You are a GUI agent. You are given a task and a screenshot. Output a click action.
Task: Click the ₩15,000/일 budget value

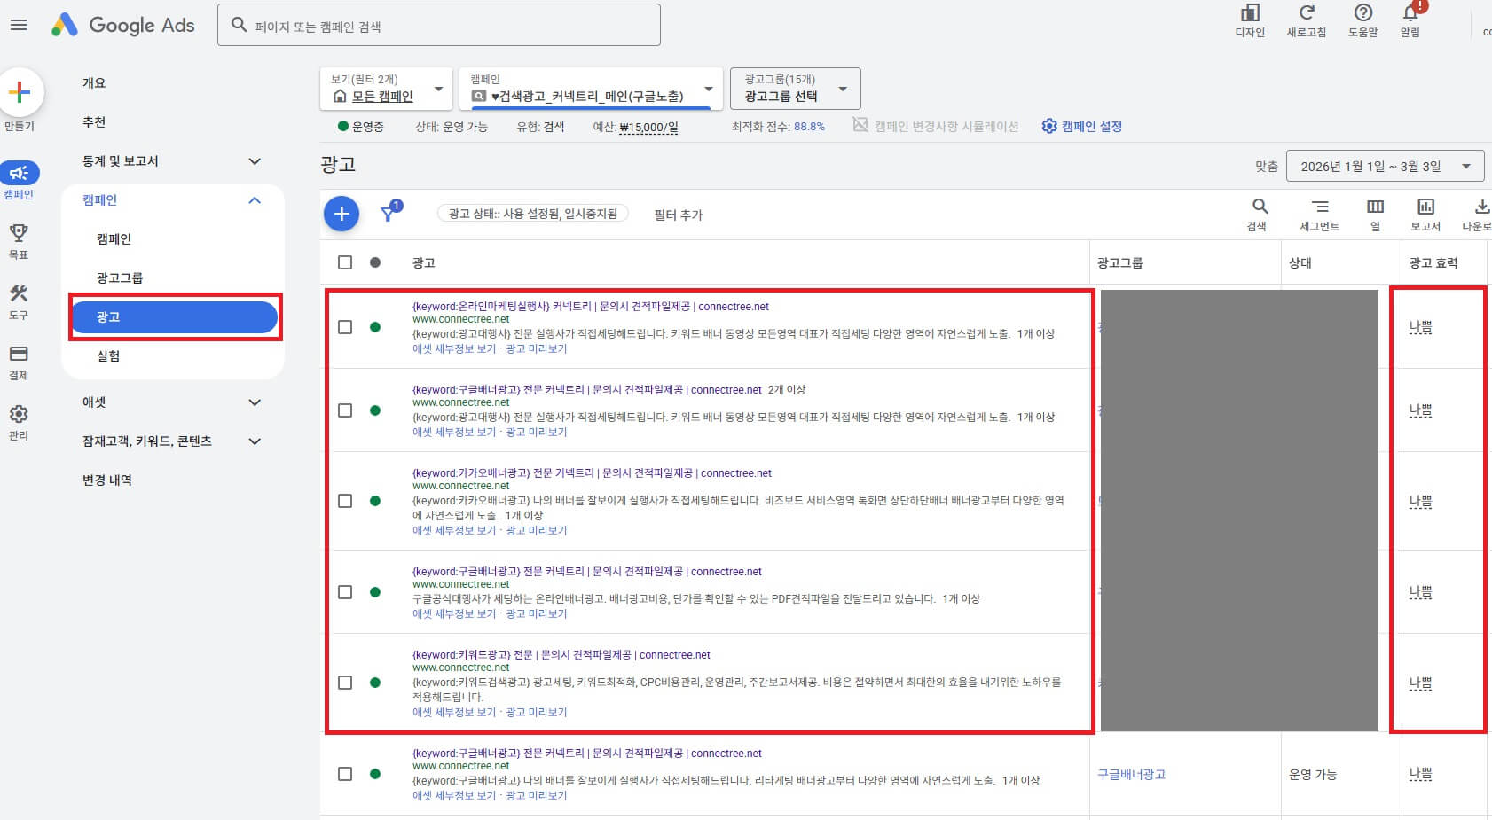pos(648,127)
